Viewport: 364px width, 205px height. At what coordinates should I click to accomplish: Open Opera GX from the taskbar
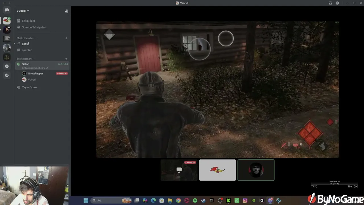[187, 200]
